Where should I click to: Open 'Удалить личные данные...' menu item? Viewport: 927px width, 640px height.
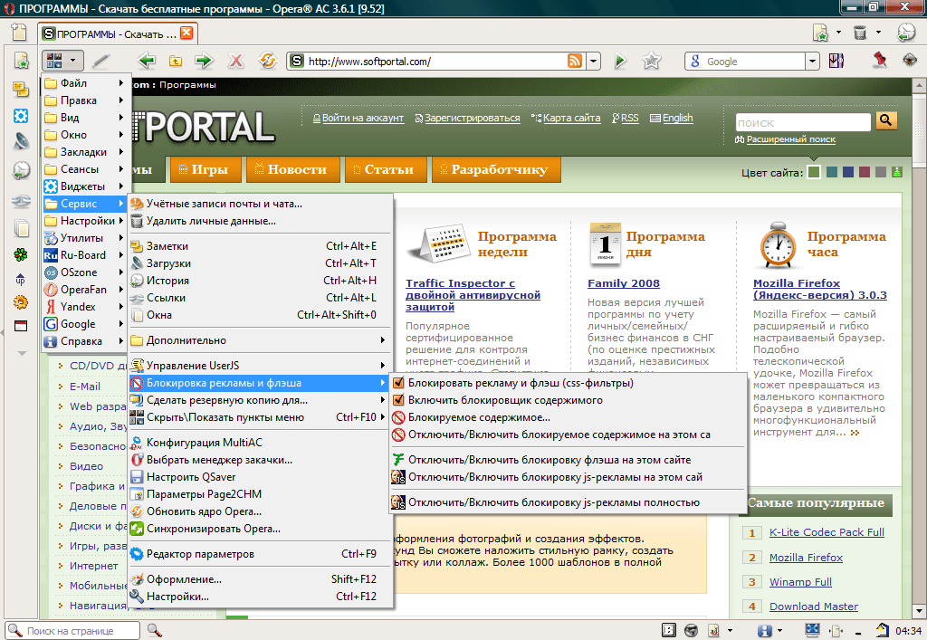pos(211,221)
